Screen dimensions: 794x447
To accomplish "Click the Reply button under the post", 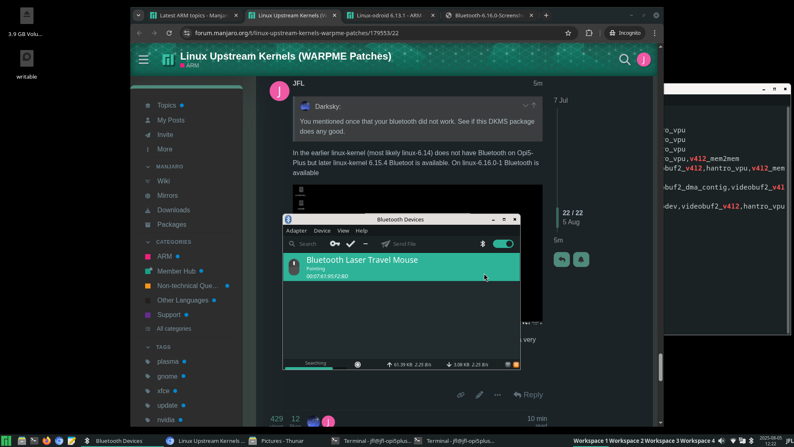I will click(x=528, y=395).
